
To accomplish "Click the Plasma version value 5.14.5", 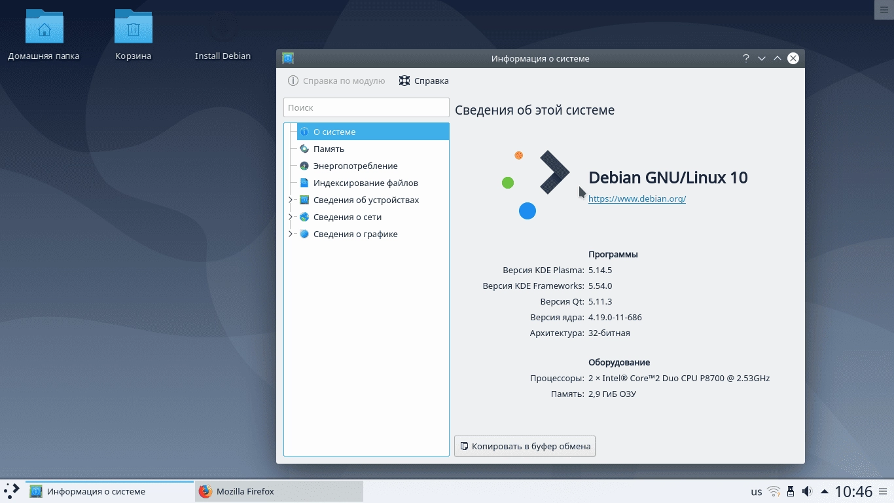I will click(600, 270).
